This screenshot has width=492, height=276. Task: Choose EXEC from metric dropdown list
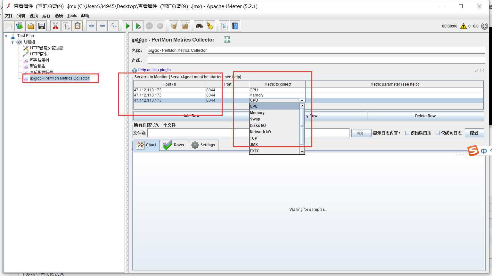point(275,151)
